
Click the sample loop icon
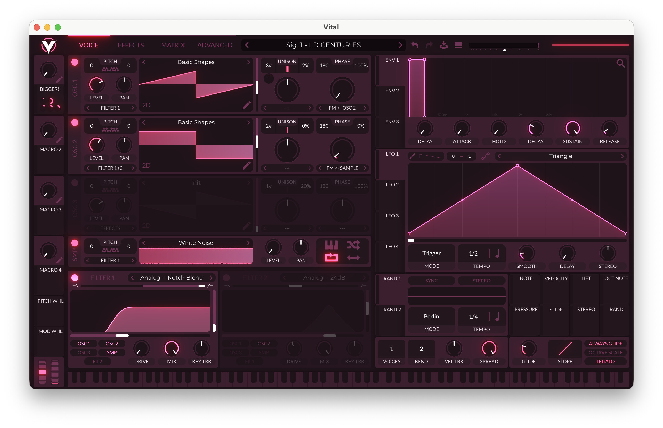point(331,257)
